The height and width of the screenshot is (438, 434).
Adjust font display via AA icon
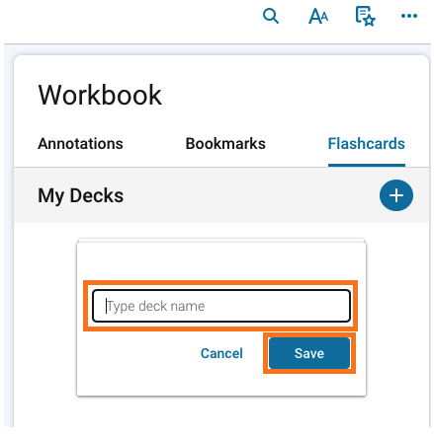click(x=318, y=16)
